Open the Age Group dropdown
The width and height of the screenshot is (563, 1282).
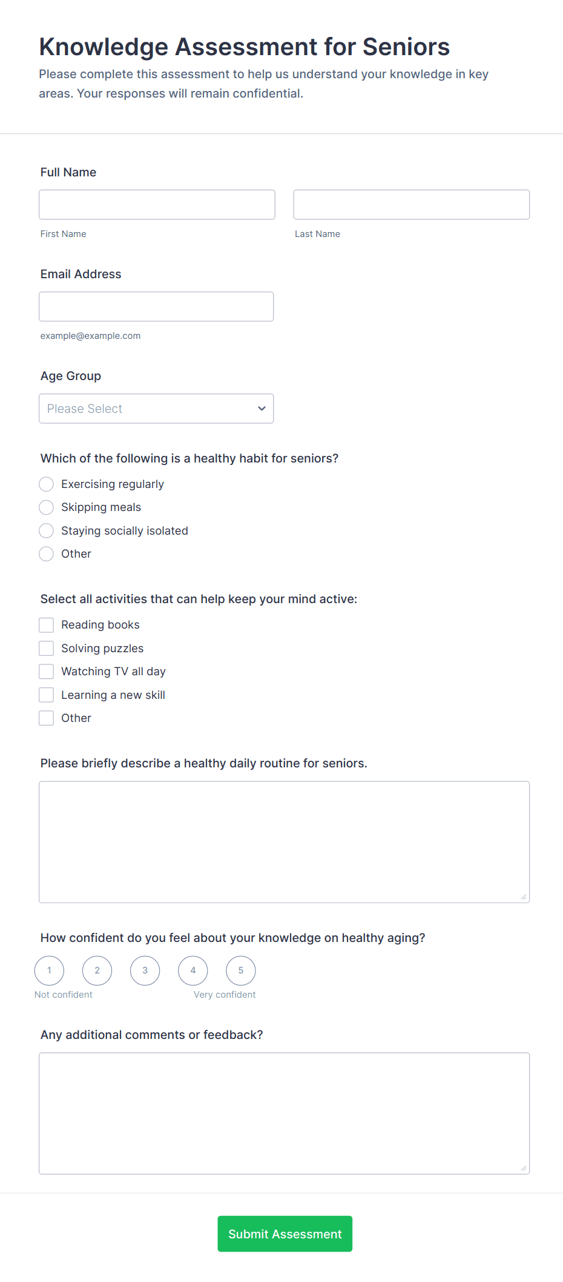pos(156,409)
